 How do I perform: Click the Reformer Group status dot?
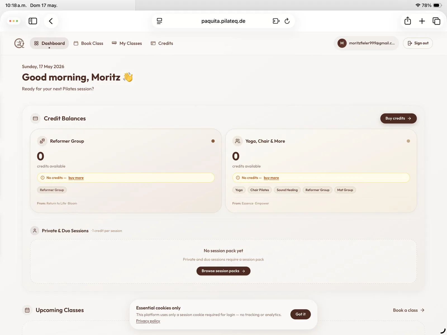point(213,141)
